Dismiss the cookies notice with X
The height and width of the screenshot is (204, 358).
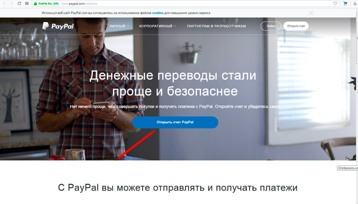coord(311,13)
